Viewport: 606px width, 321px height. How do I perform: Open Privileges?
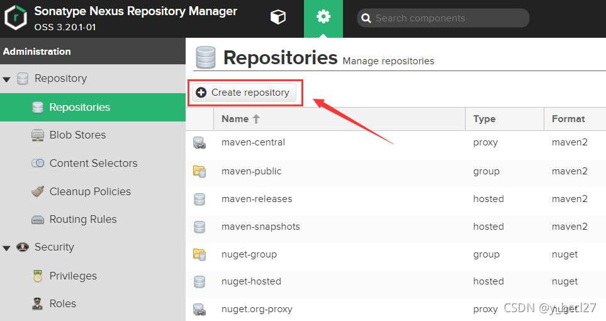tap(73, 276)
